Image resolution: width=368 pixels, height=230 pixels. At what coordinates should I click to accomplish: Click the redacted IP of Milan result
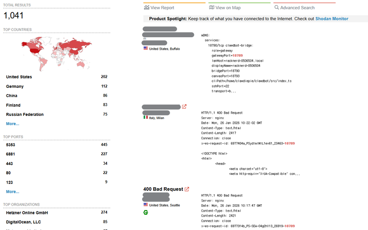(x=161, y=107)
